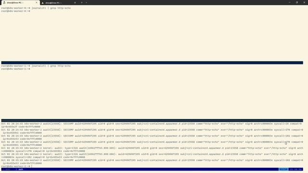This screenshot has height=173, width=308.
Task: Open a new terminal tab with plus
Action: [x=82, y=2]
